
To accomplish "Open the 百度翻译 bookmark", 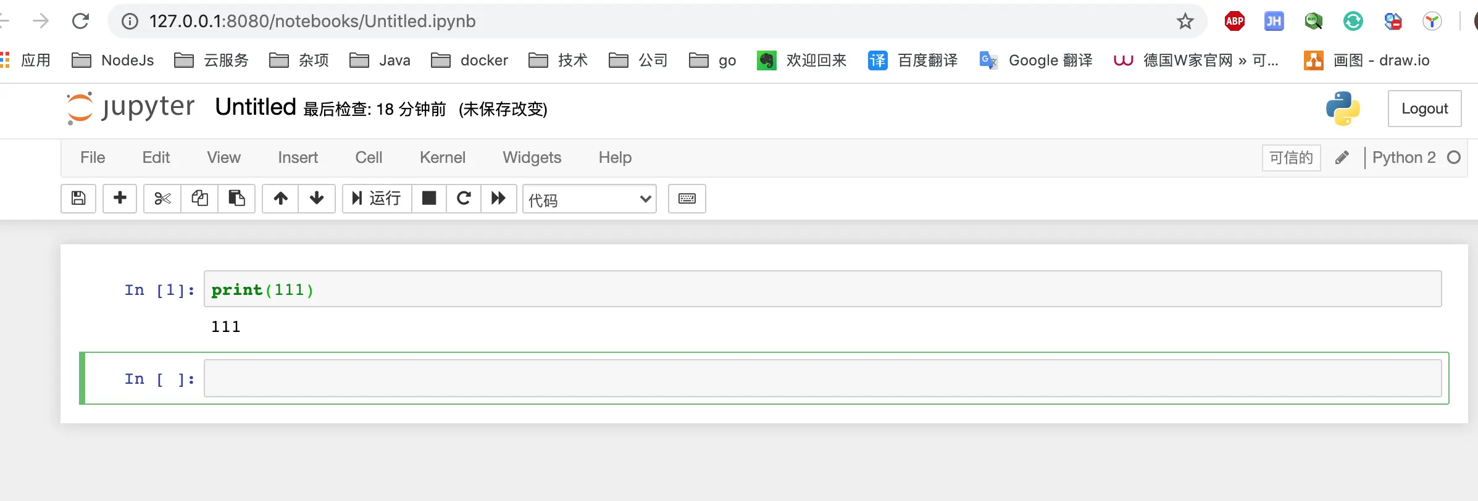I will [913, 60].
